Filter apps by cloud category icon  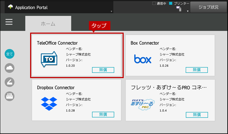(9, 68)
